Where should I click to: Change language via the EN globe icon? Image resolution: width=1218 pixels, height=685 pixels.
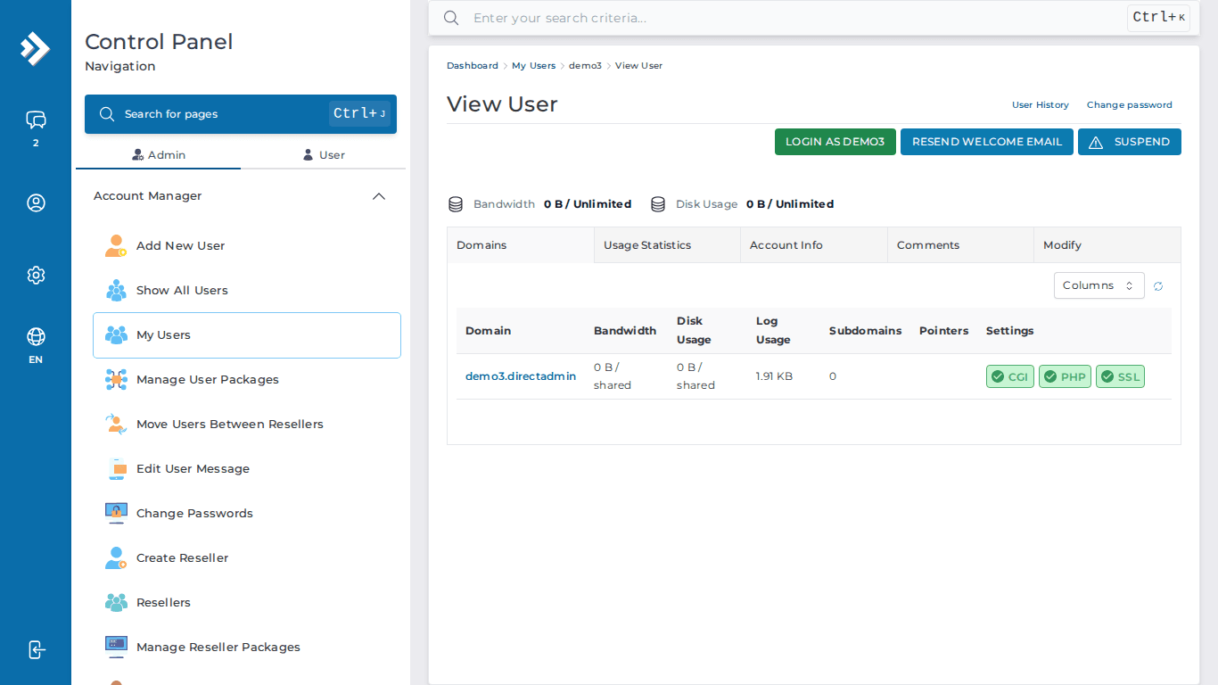coord(36,338)
